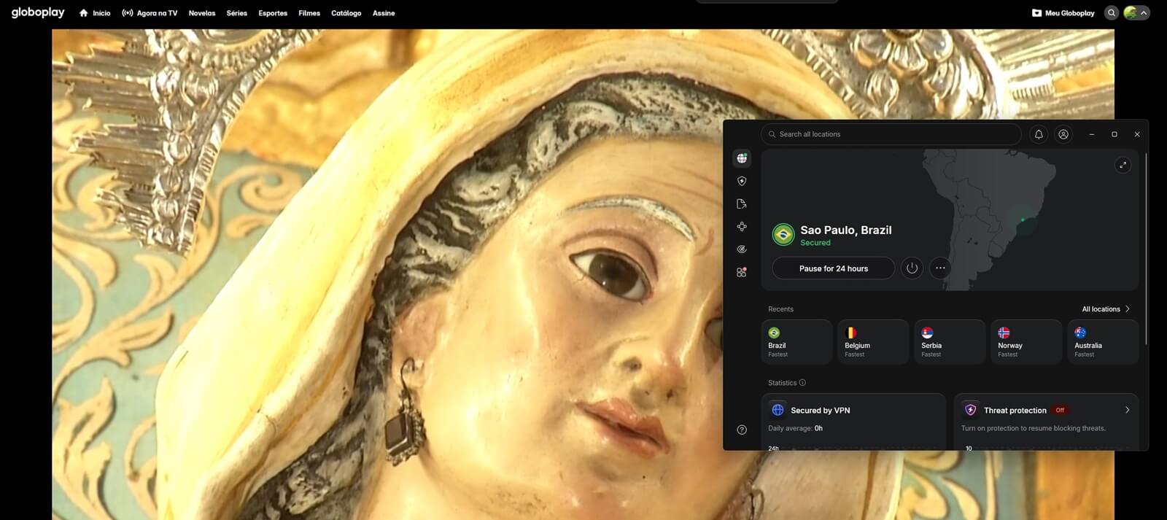Open All locations list
Image resolution: width=1167 pixels, height=520 pixels.
point(1106,309)
